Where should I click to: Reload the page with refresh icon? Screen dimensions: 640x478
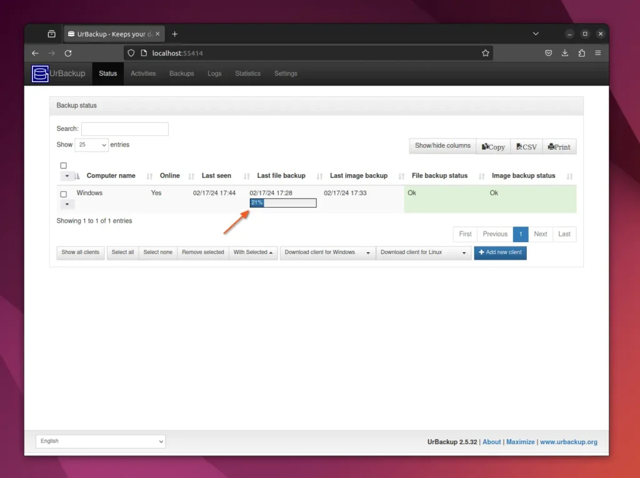point(68,54)
